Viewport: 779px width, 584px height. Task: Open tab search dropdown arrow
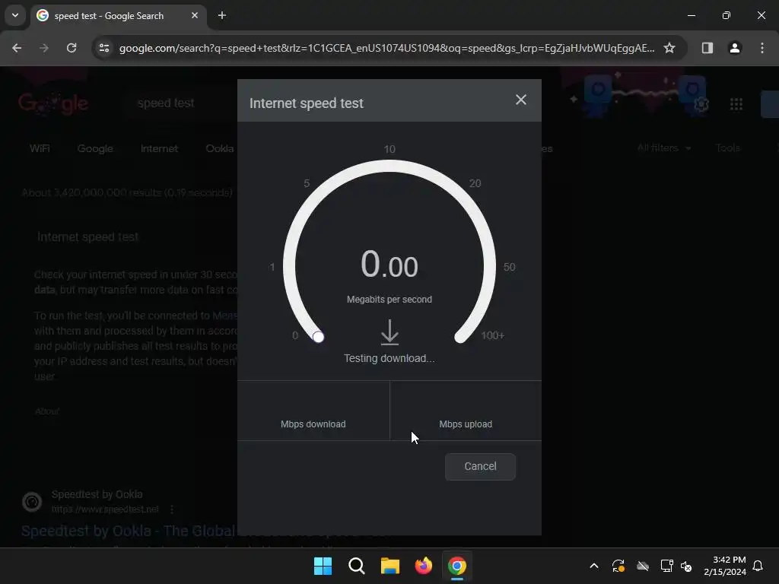coord(15,15)
